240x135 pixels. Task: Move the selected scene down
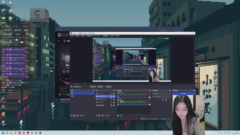pos(83,115)
